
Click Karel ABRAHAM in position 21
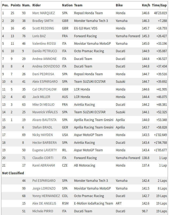pyautogui.click(x=44, y=165)
